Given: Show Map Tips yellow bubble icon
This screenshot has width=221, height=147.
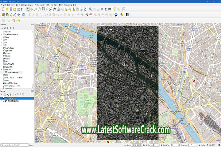Looking at the screenshot, I should point(114,9).
